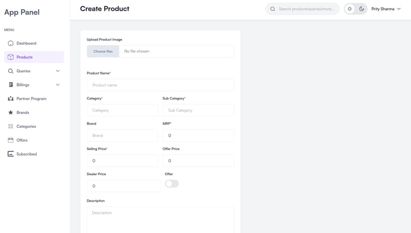Viewport: 411px width, 233px height.
Task: Go to the Subscribed menu item
Action: pyautogui.click(x=27, y=154)
